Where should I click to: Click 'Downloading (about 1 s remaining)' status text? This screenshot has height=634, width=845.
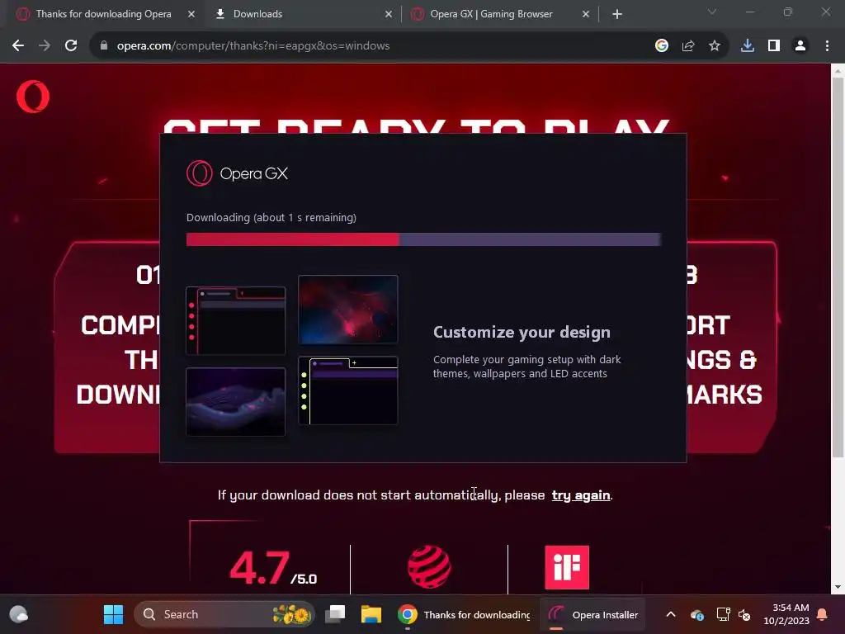click(x=271, y=218)
